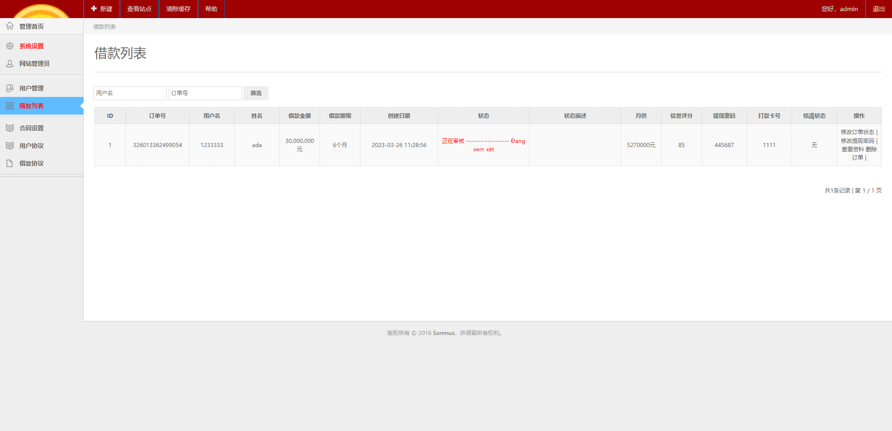Click the home icon beside 管理首页
This screenshot has height=431, width=892.
tap(10, 26)
